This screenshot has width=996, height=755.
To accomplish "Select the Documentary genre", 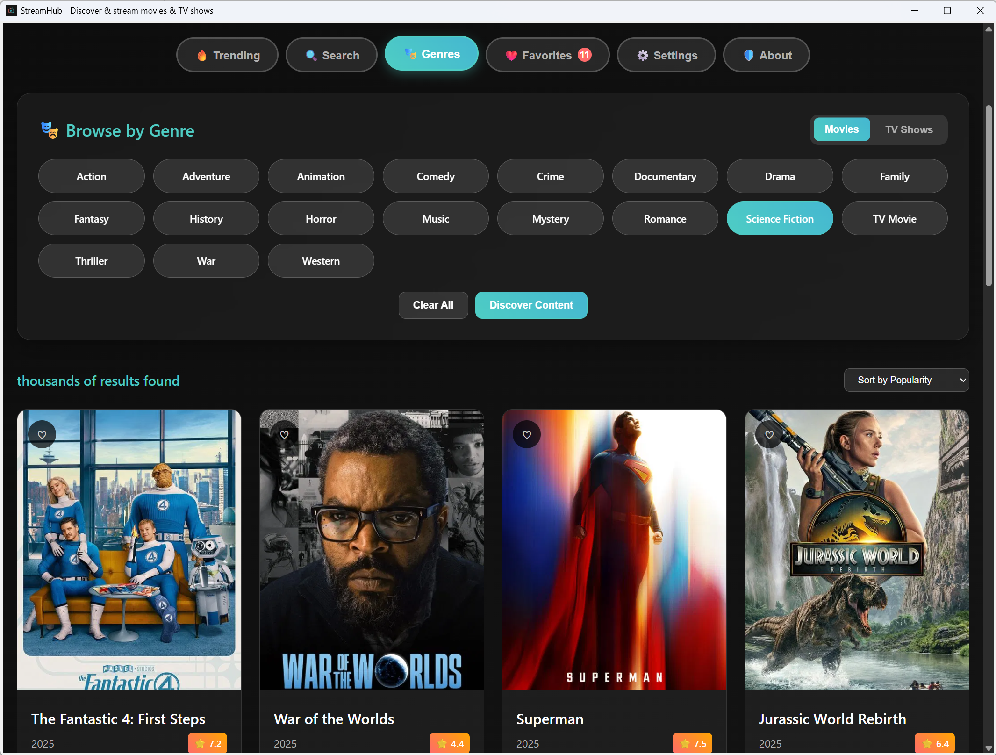I will pos(665,176).
